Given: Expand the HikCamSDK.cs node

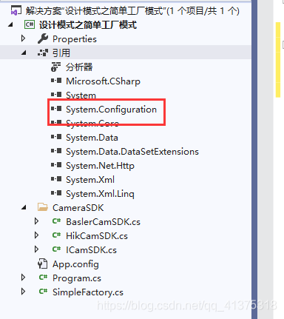Looking at the screenshot, I should (x=37, y=235).
